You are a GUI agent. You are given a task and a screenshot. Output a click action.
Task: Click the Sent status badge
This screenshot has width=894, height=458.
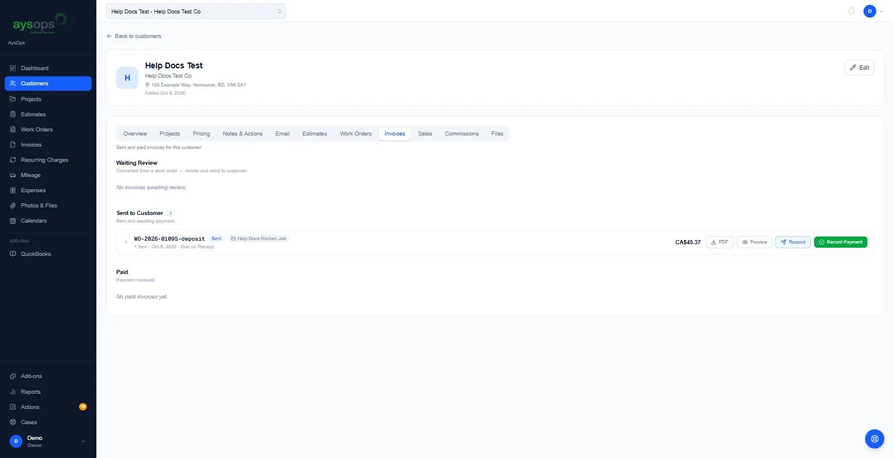tap(216, 238)
